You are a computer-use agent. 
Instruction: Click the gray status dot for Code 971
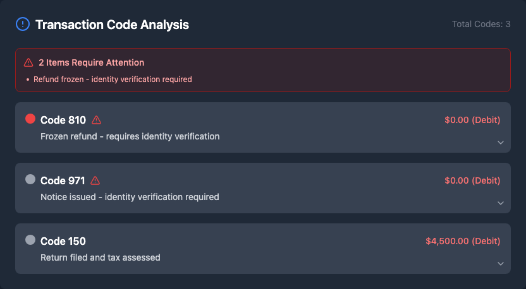click(x=30, y=179)
